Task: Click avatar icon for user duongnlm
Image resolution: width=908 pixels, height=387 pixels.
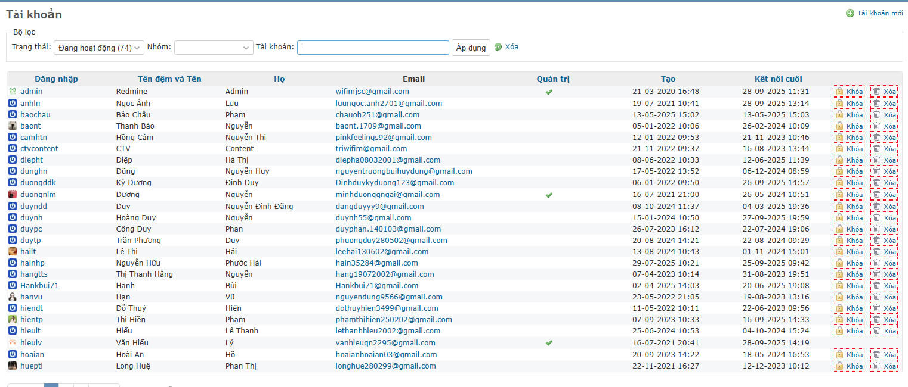Action: point(13,195)
